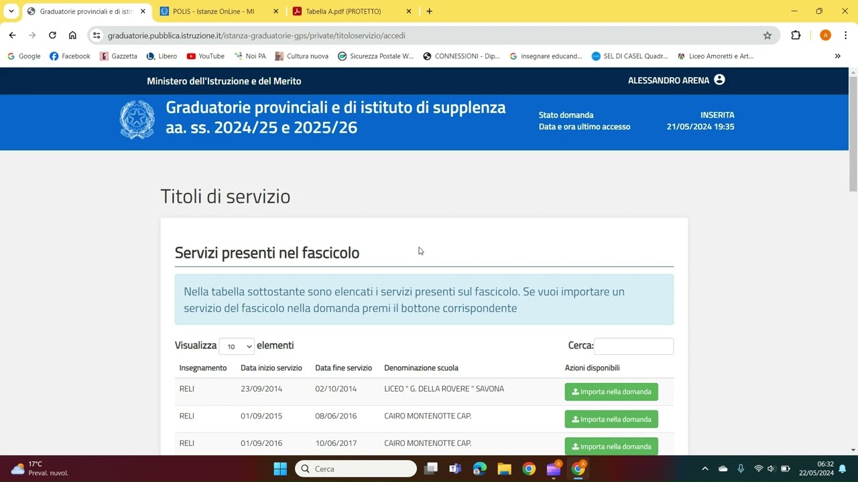Sort by Denominazione scuola column header
The width and height of the screenshot is (858, 482).
click(x=421, y=368)
